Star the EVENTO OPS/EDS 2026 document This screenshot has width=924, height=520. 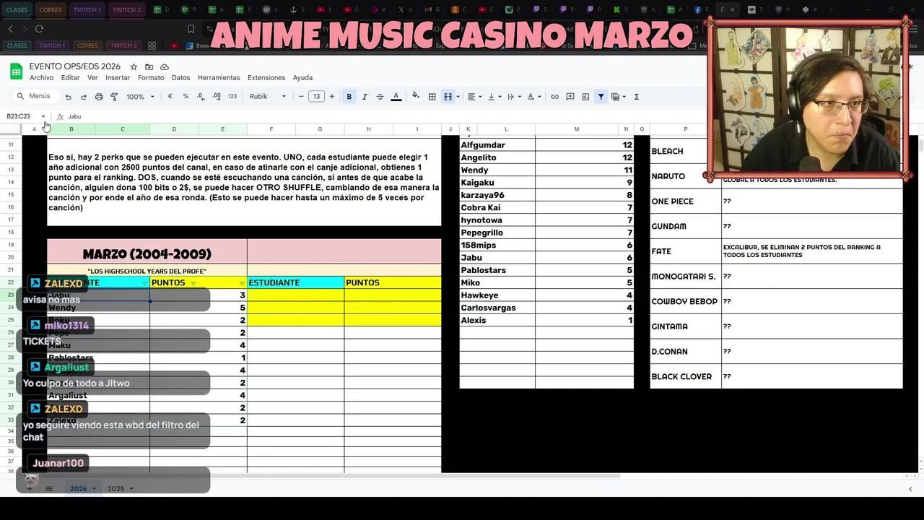[x=134, y=66]
